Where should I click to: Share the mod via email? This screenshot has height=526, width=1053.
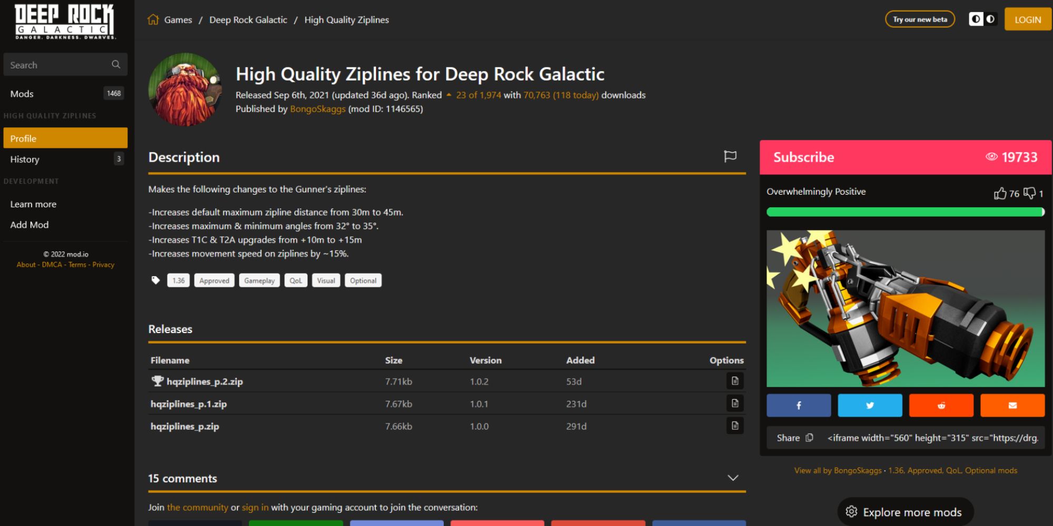coord(1012,405)
